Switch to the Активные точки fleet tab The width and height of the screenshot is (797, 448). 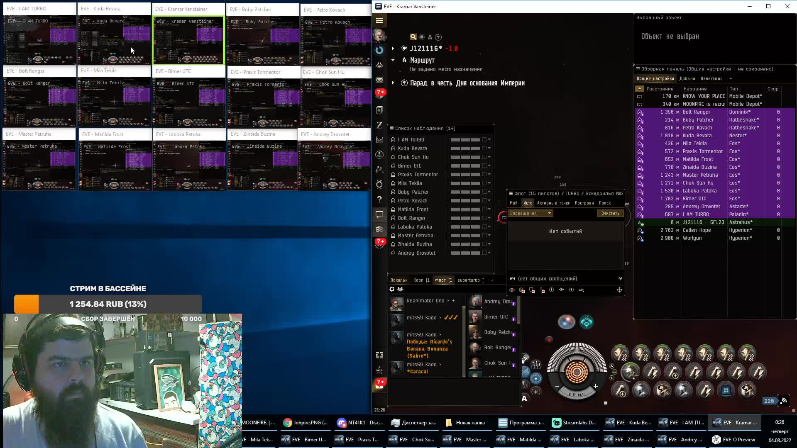coord(553,203)
